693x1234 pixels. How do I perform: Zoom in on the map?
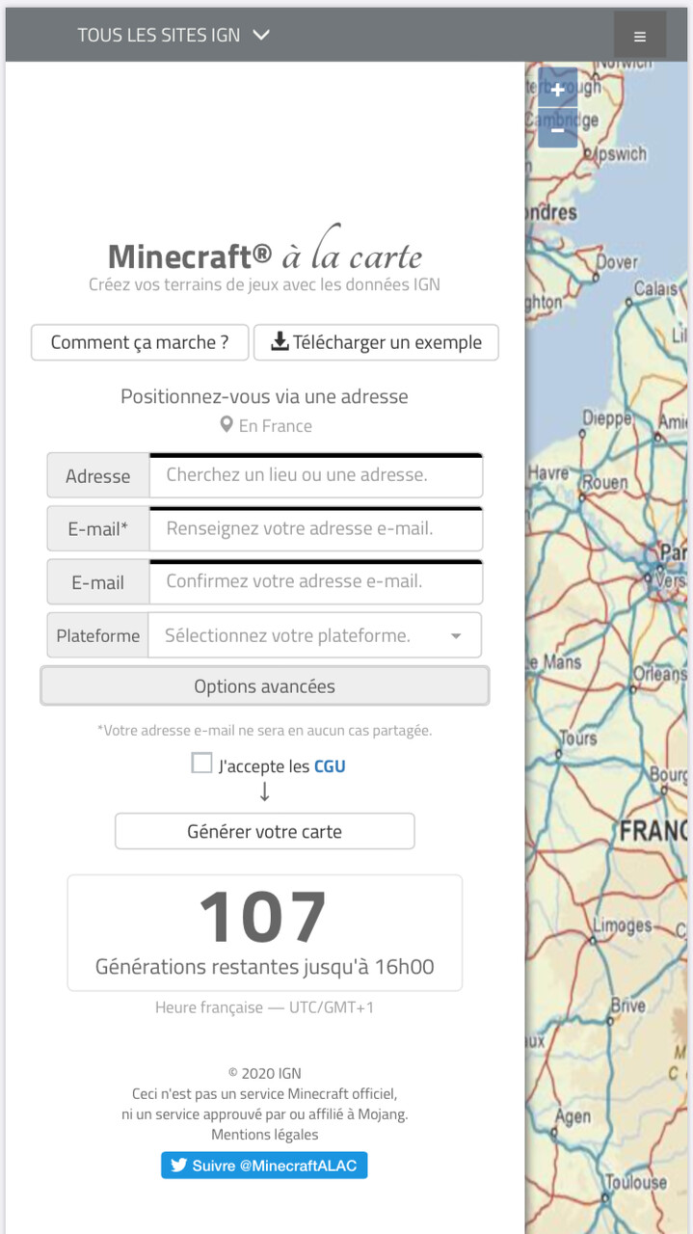pyautogui.click(x=557, y=90)
